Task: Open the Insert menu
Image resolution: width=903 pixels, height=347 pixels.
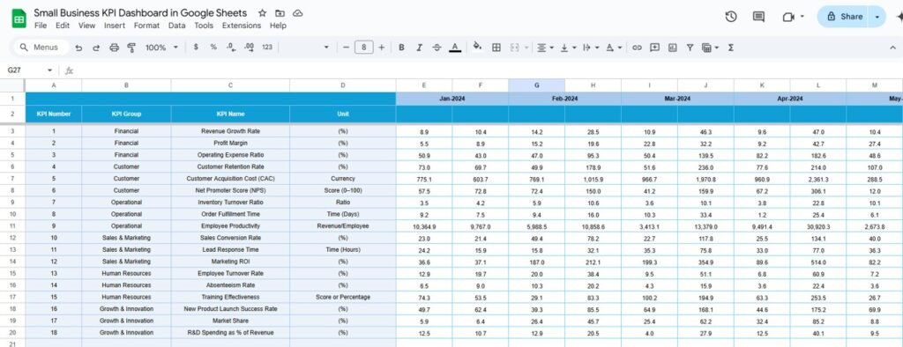Action: 115,26
